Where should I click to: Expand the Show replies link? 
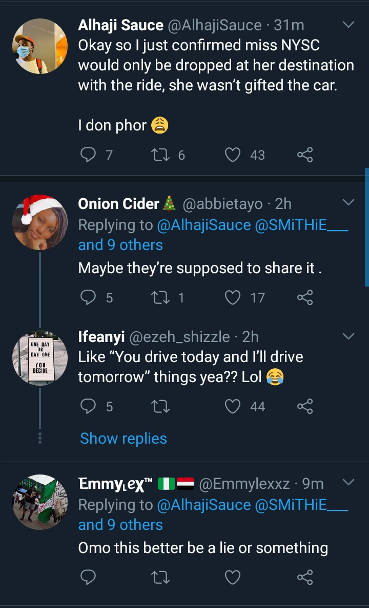[124, 439]
